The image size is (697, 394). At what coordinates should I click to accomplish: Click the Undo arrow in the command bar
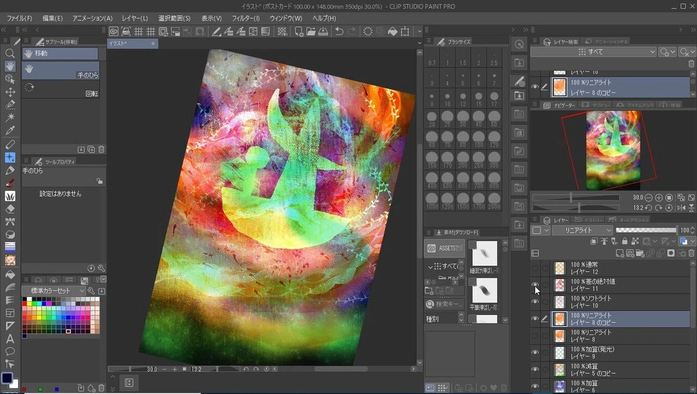[x=339, y=31]
